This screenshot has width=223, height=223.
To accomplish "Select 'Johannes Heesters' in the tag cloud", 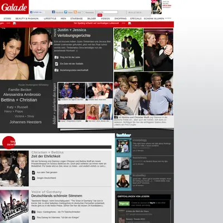I will pos(26,122).
